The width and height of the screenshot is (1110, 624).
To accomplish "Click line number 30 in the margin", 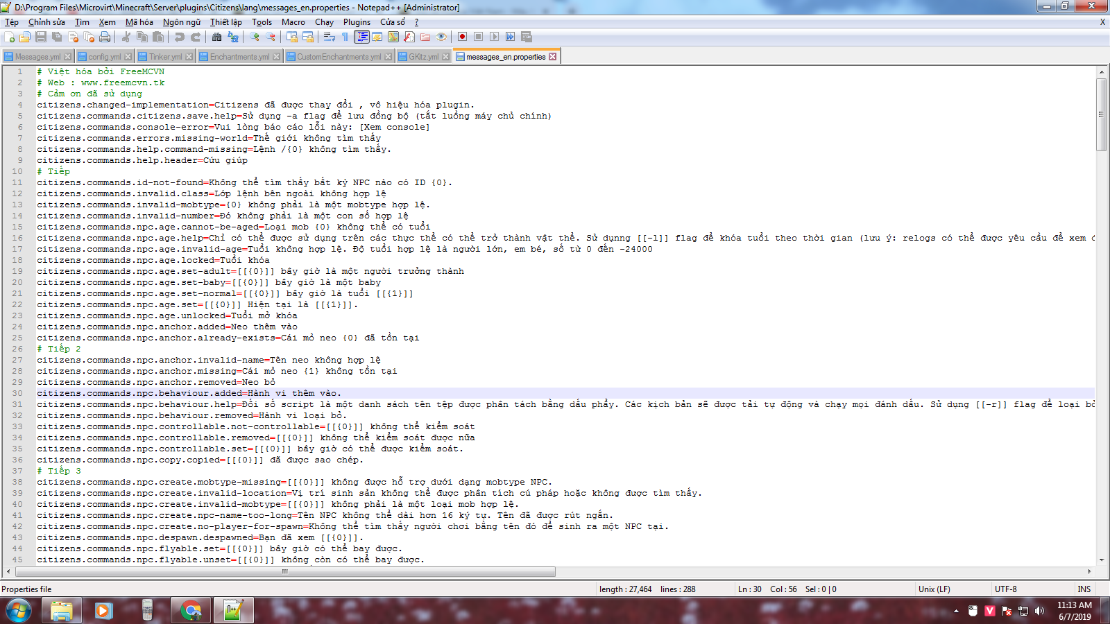I will pos(17,393).
